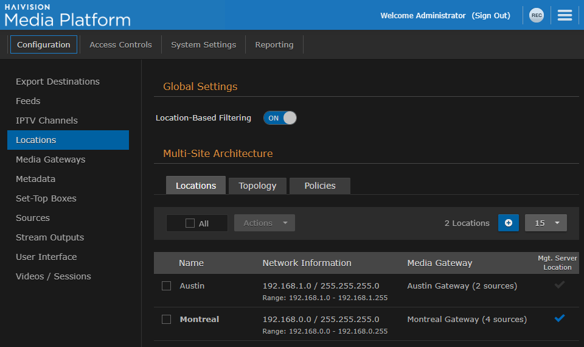Check the Montreal location checkbox

click(x=166, y=320)
